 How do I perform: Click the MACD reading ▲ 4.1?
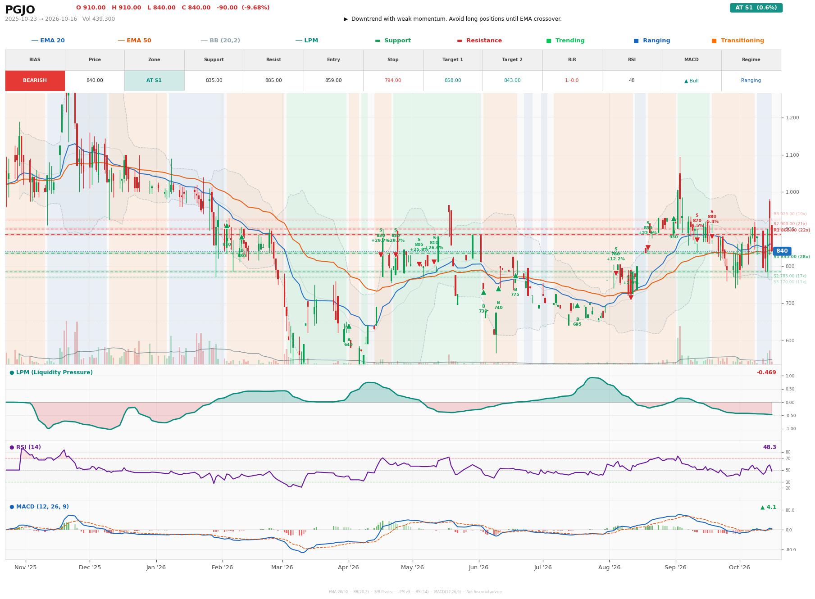[x=769, y=507]
